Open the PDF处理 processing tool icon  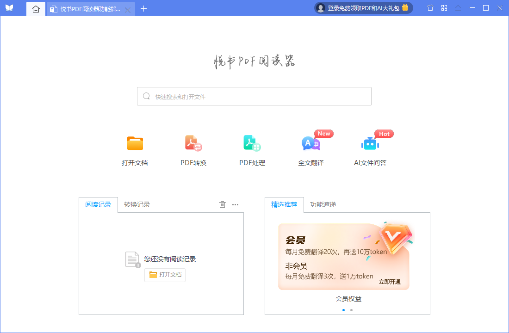click(252, 143)
